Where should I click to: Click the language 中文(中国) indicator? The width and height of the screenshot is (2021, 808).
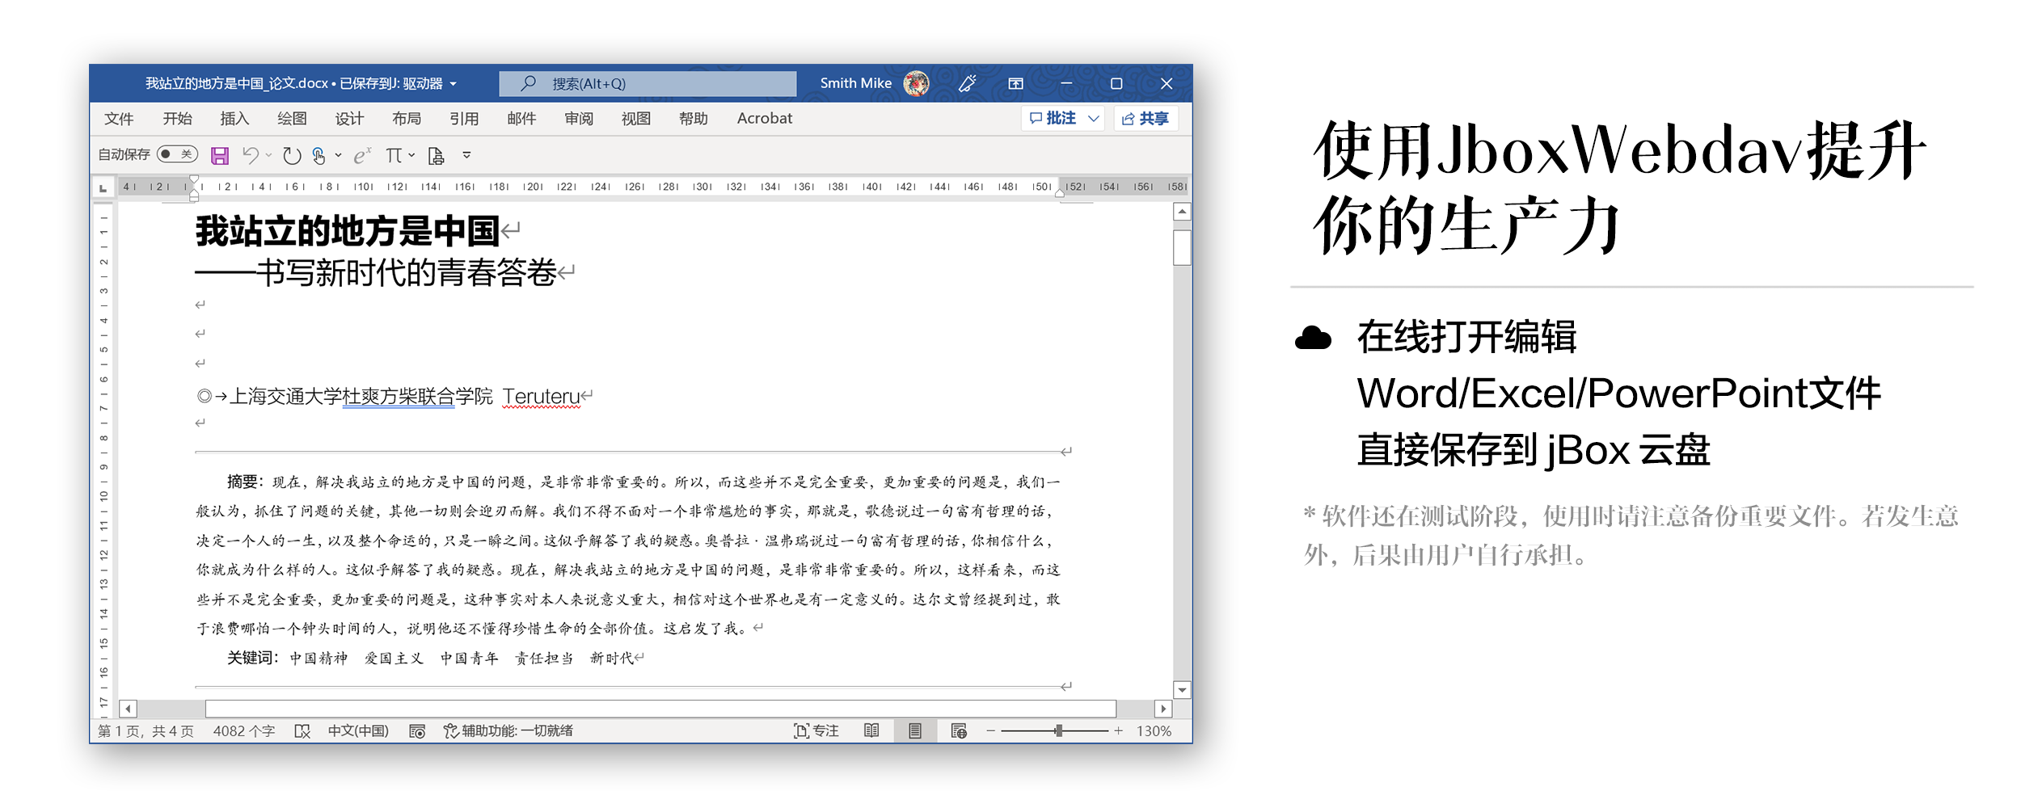coord(358,731)
